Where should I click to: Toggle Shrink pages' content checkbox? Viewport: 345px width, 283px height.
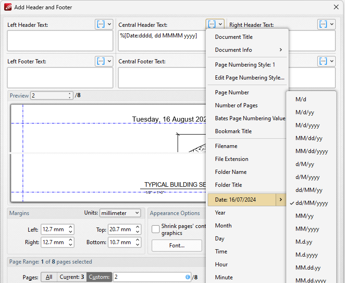point(155,229)
